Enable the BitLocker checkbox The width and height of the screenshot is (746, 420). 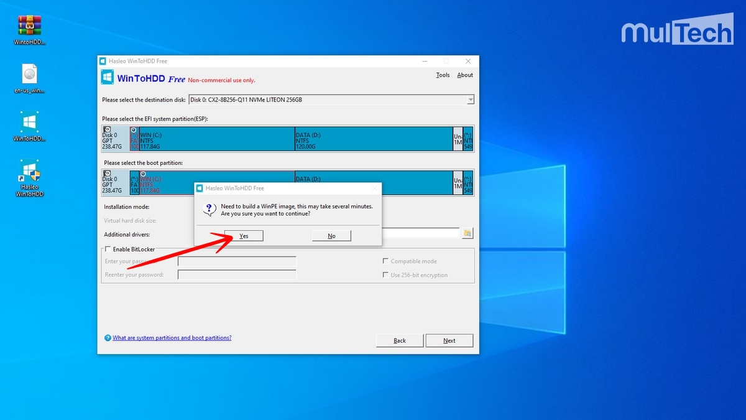coord(108,250)
